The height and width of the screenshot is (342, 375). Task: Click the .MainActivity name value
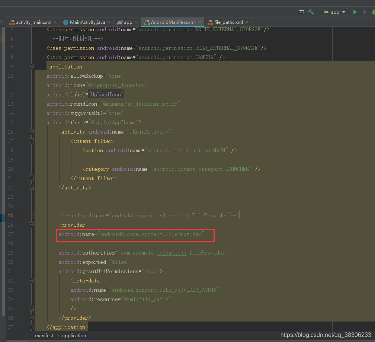(149, 132)
